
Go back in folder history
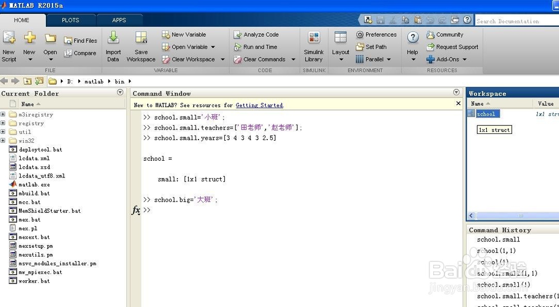4,81
